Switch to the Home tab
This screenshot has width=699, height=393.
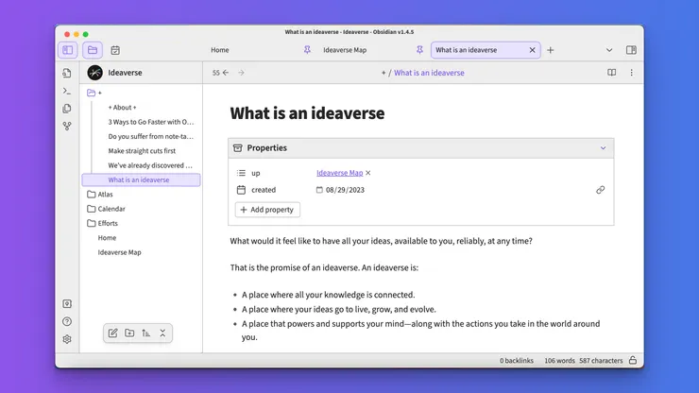click(220, 50)
